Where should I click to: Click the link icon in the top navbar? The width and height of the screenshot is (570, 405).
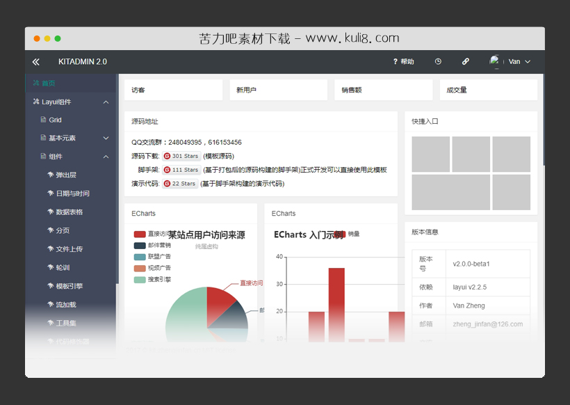465,61
